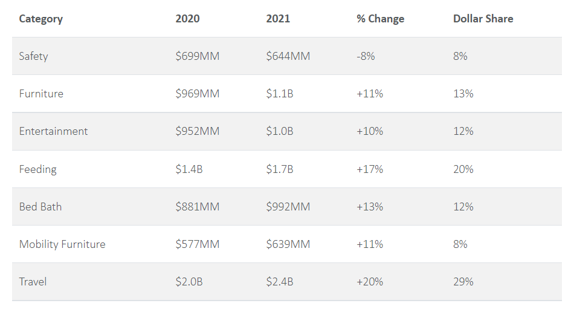Click the Travel category cell
The image size is (571, 309).
(x=33, y=282)
